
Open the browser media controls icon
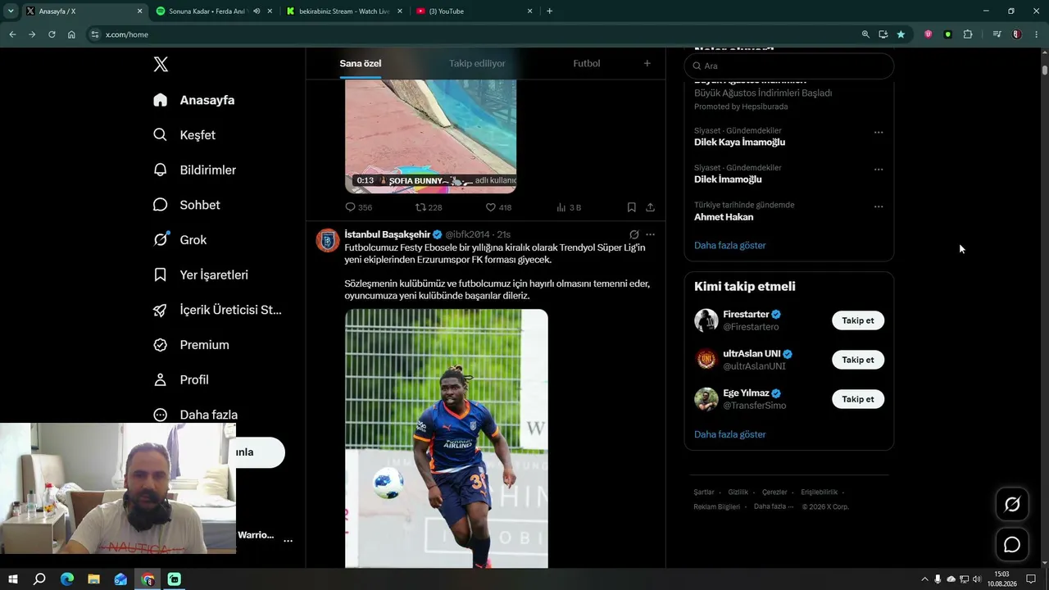(997, 34)
